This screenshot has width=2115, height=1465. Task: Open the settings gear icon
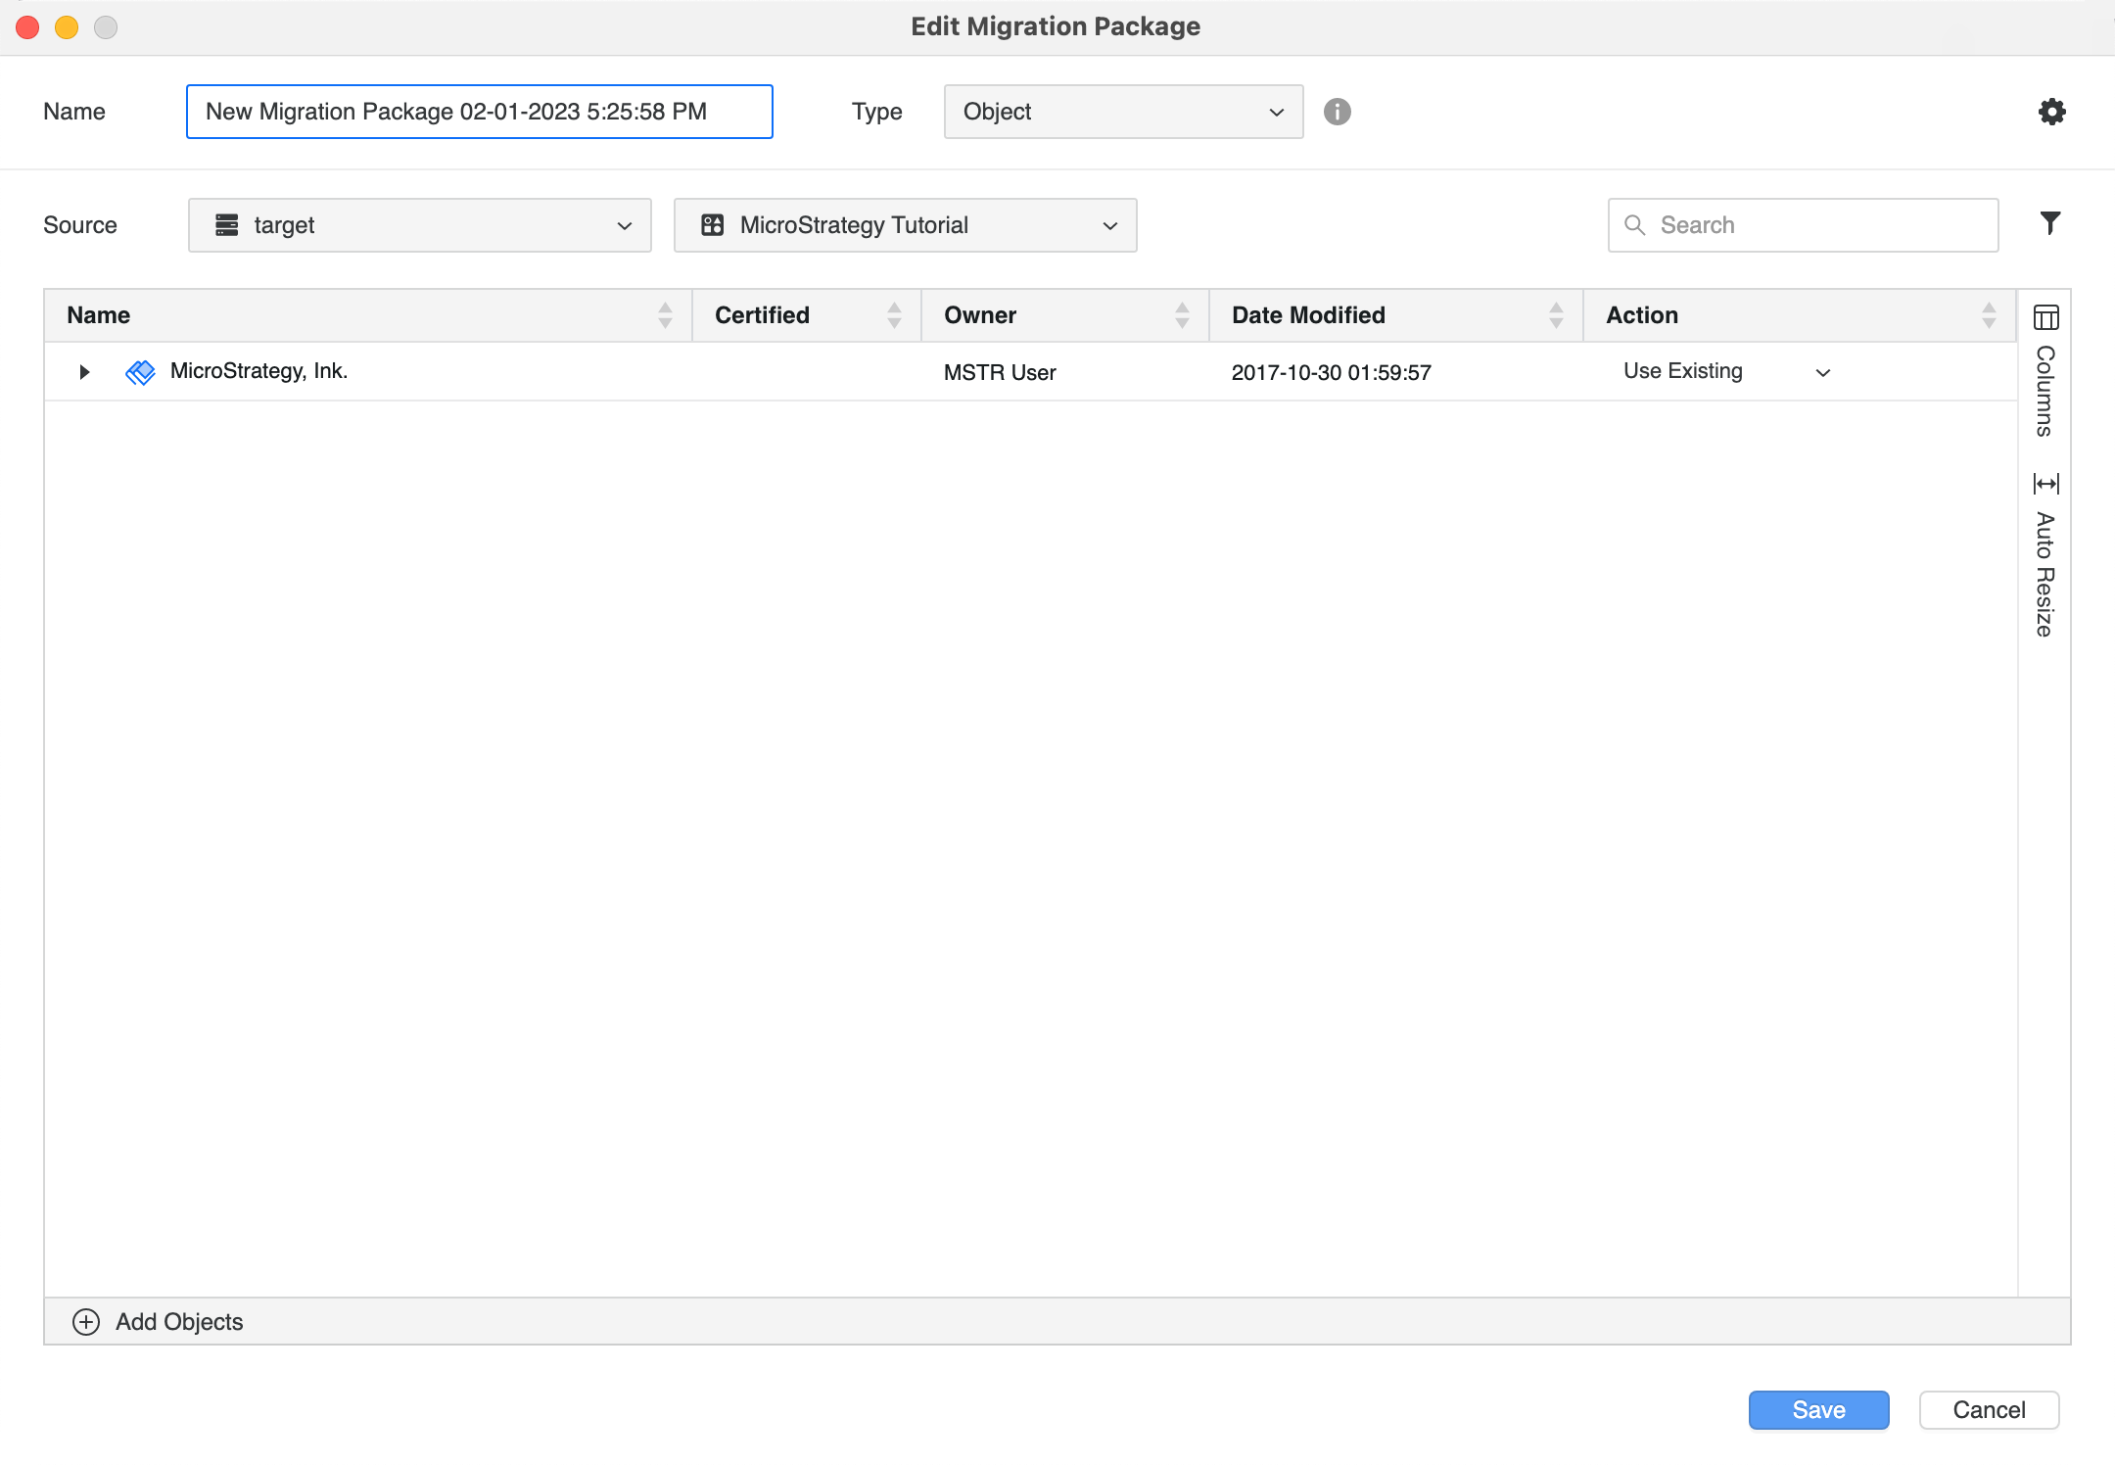[2051, 112]
